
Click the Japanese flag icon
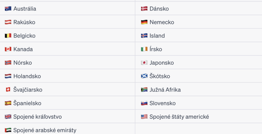144,63
